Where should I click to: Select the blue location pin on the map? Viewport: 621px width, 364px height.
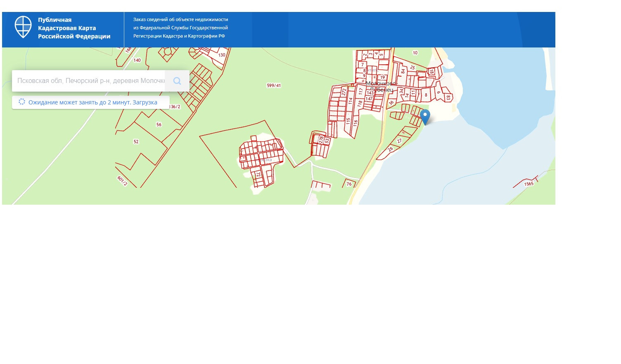tap(425, 117)
